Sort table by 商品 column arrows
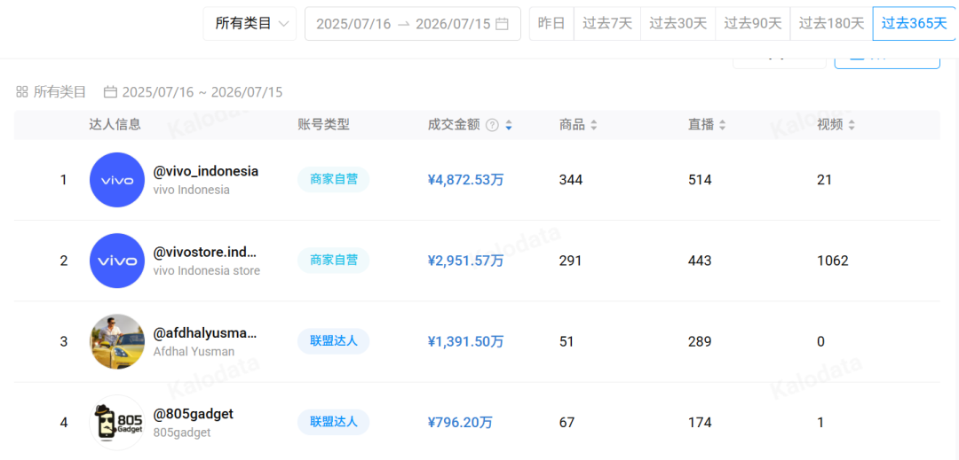Screen dimensions: 959x460 click(x=593, y=125)
